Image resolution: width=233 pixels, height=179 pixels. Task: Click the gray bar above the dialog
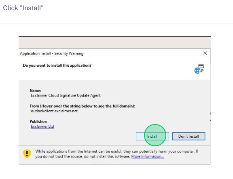click(114, 42)
